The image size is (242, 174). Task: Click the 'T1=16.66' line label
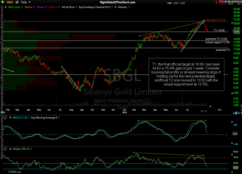click(x=219, y=30)
